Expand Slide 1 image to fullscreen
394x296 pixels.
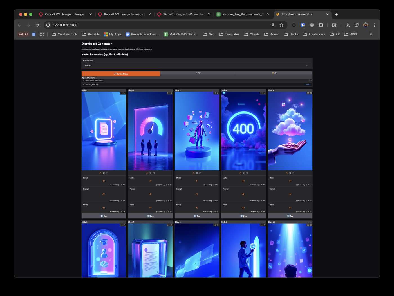pos(122,93)
